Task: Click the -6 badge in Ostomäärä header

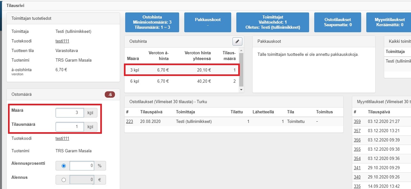Action: tap(110, 94)
